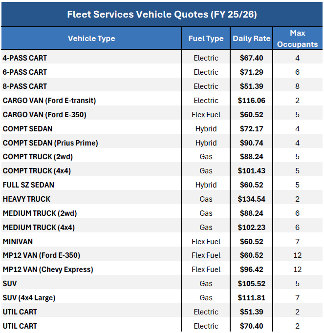Viewport: 324px width, 333px height.
Task: Click the 8-PASS CART max occupants cell
Action: 297,86
